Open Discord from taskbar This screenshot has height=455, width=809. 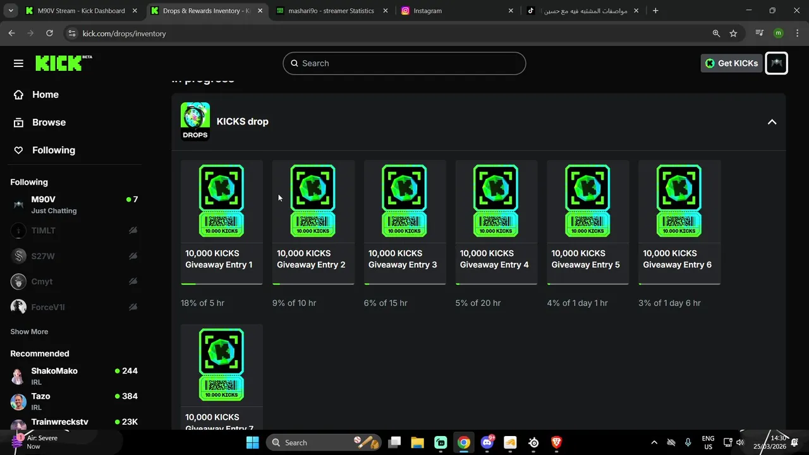click(487, 442)
